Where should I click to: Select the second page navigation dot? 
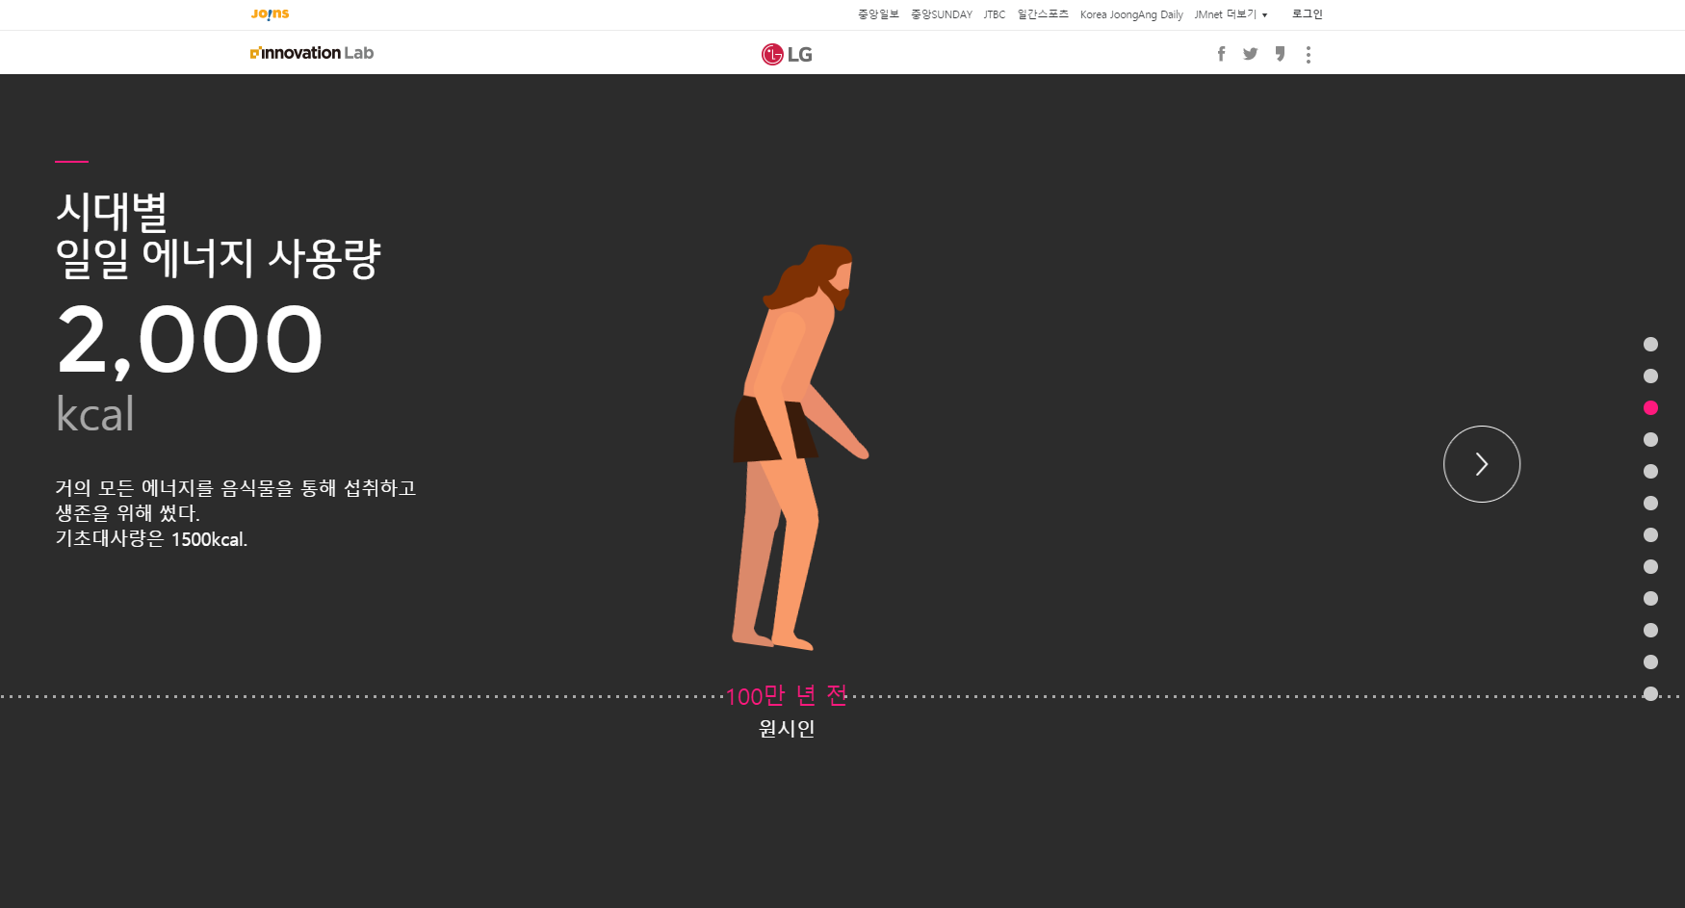(1650, 376)
